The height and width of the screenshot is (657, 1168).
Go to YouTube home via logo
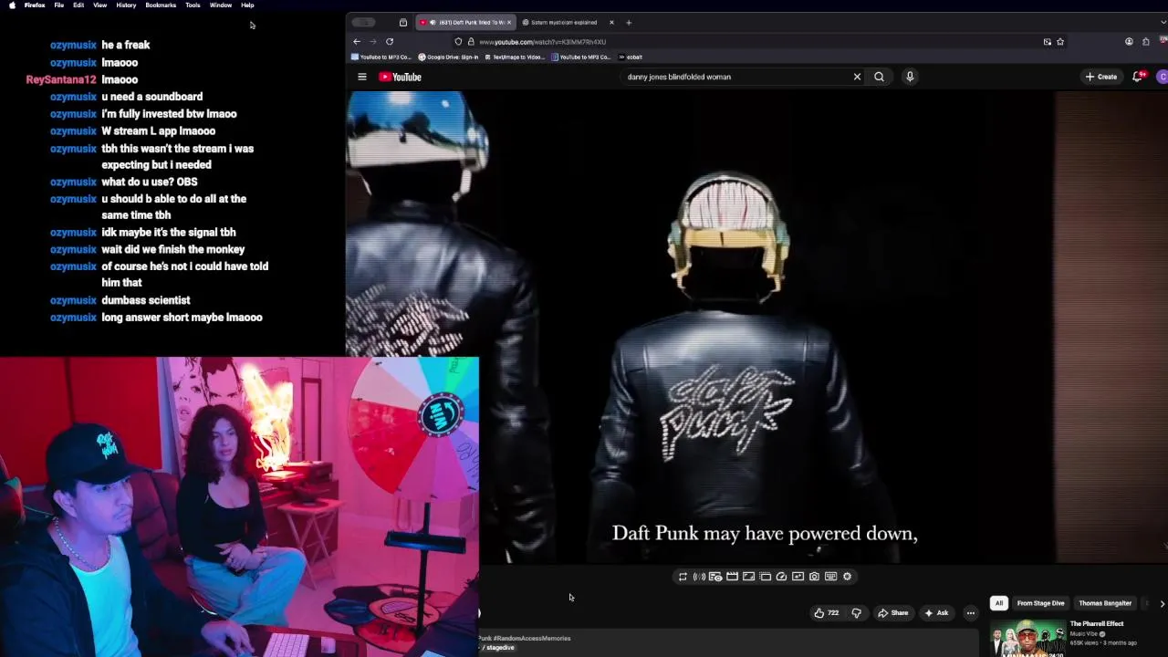401,77
